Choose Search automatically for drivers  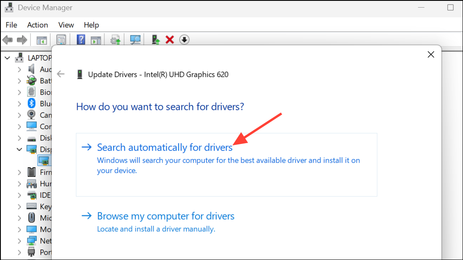[x=227, y=164]
